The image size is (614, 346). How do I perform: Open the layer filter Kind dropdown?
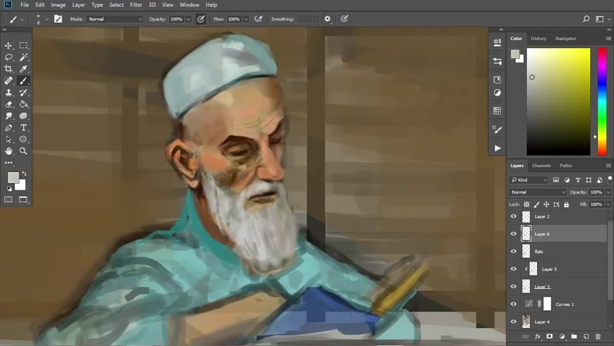(x=529, y=180)
